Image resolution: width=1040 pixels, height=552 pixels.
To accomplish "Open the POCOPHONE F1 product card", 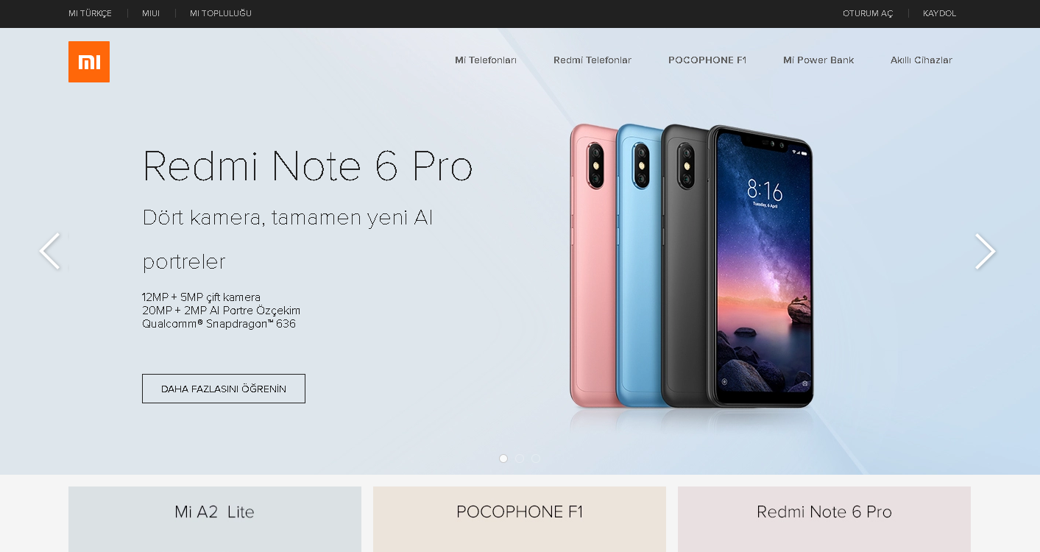I will (x=520, y=519).
